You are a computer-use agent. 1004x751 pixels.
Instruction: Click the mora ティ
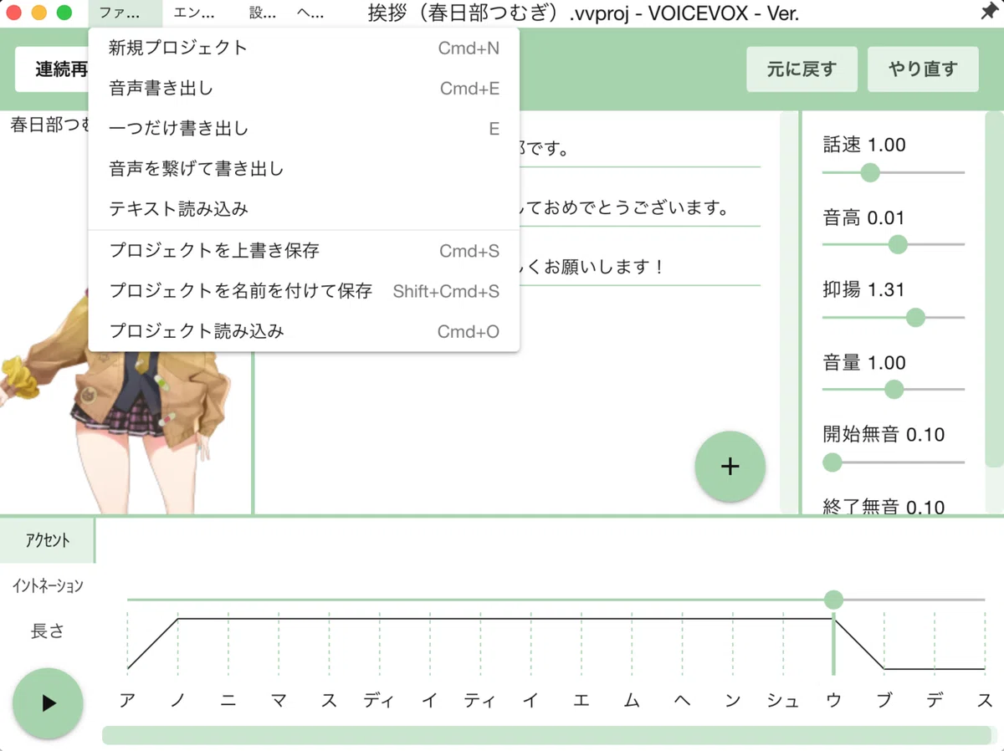(479, 701)
